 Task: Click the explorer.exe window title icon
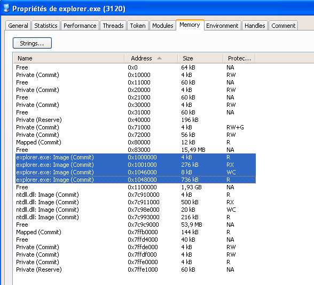pos(6,8)
